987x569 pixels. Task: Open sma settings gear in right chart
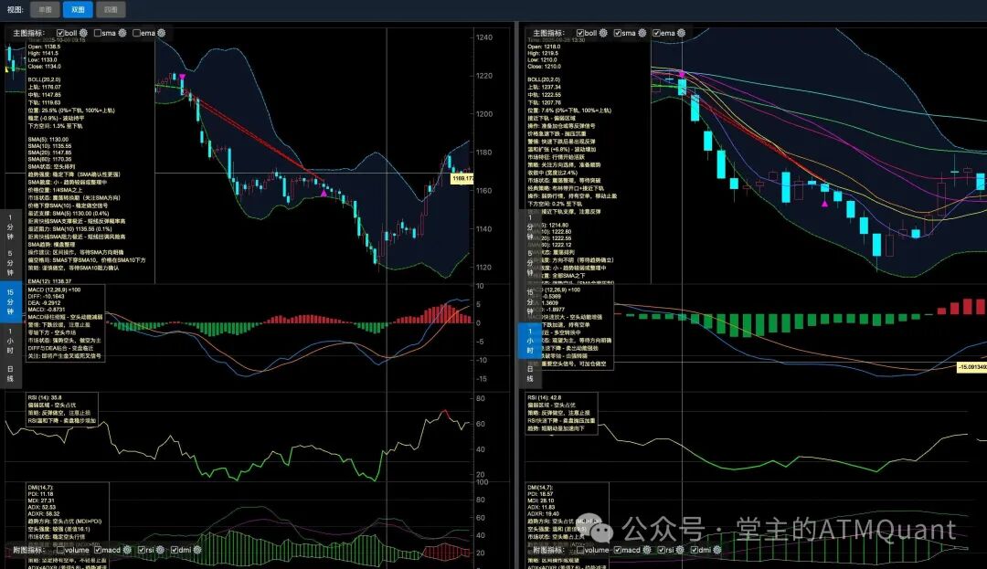tap(642, 33)
